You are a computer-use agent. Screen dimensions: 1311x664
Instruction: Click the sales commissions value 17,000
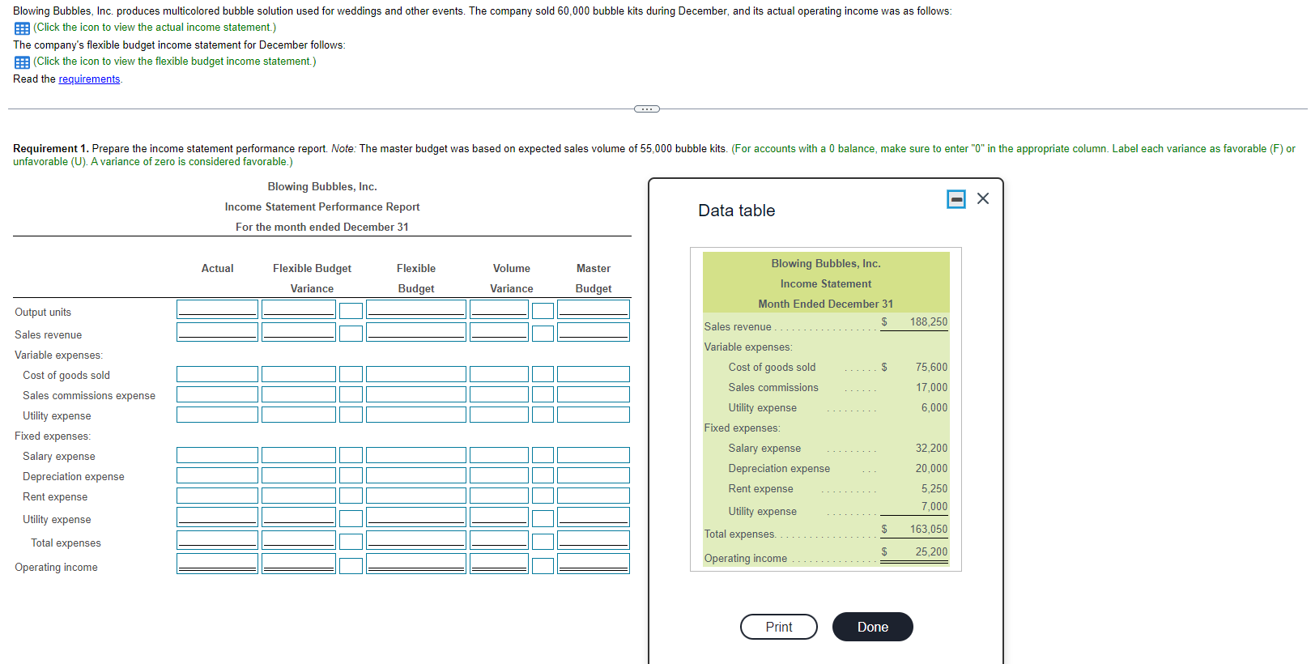coord(931,388)
